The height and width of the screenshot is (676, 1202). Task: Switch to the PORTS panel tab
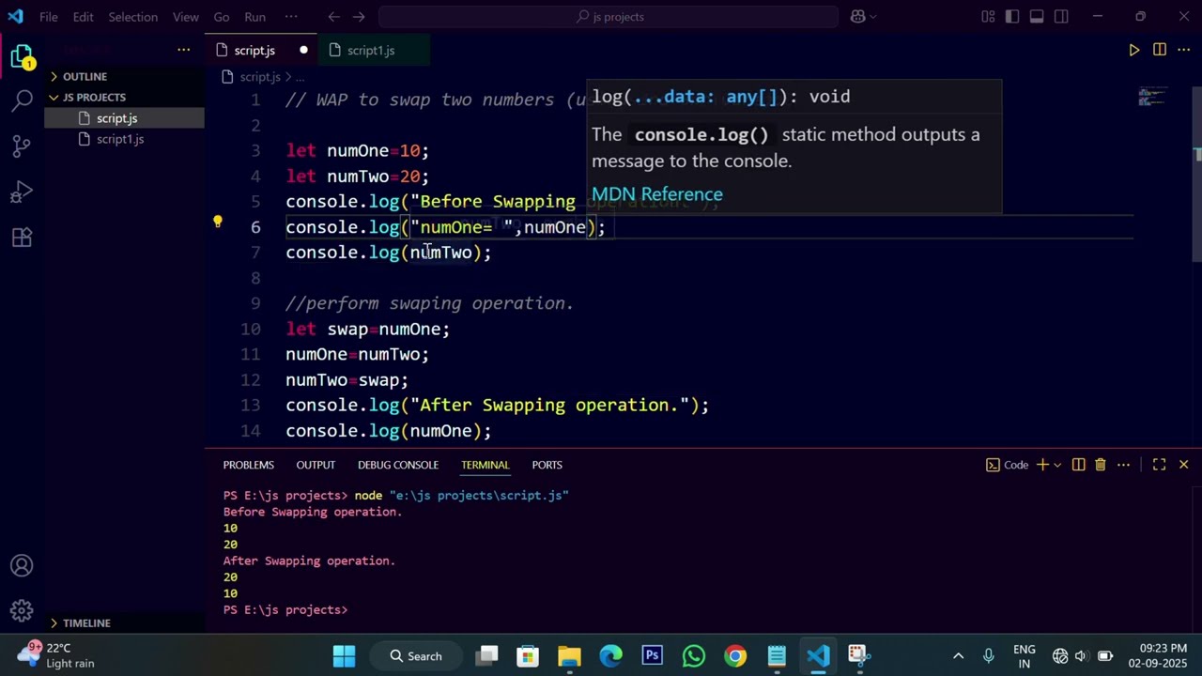pyautogui.click(x=547, y=465)
